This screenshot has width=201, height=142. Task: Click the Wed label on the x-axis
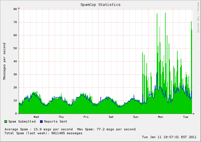[x=36, y=117]
